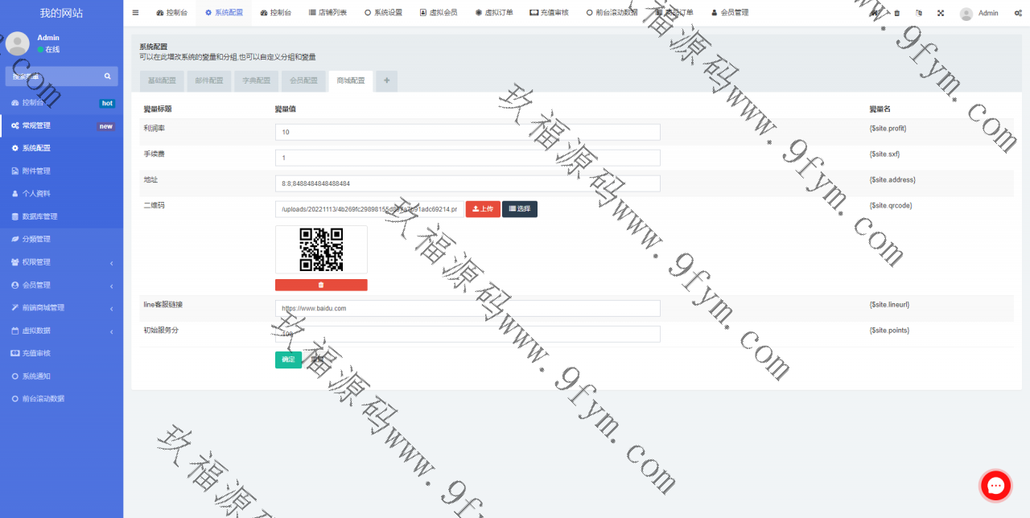The height and width of the screenshot is (518, 1030).
Task: Click the 利润率 input field
Action: pyautogui.click(x=467, y=132)
